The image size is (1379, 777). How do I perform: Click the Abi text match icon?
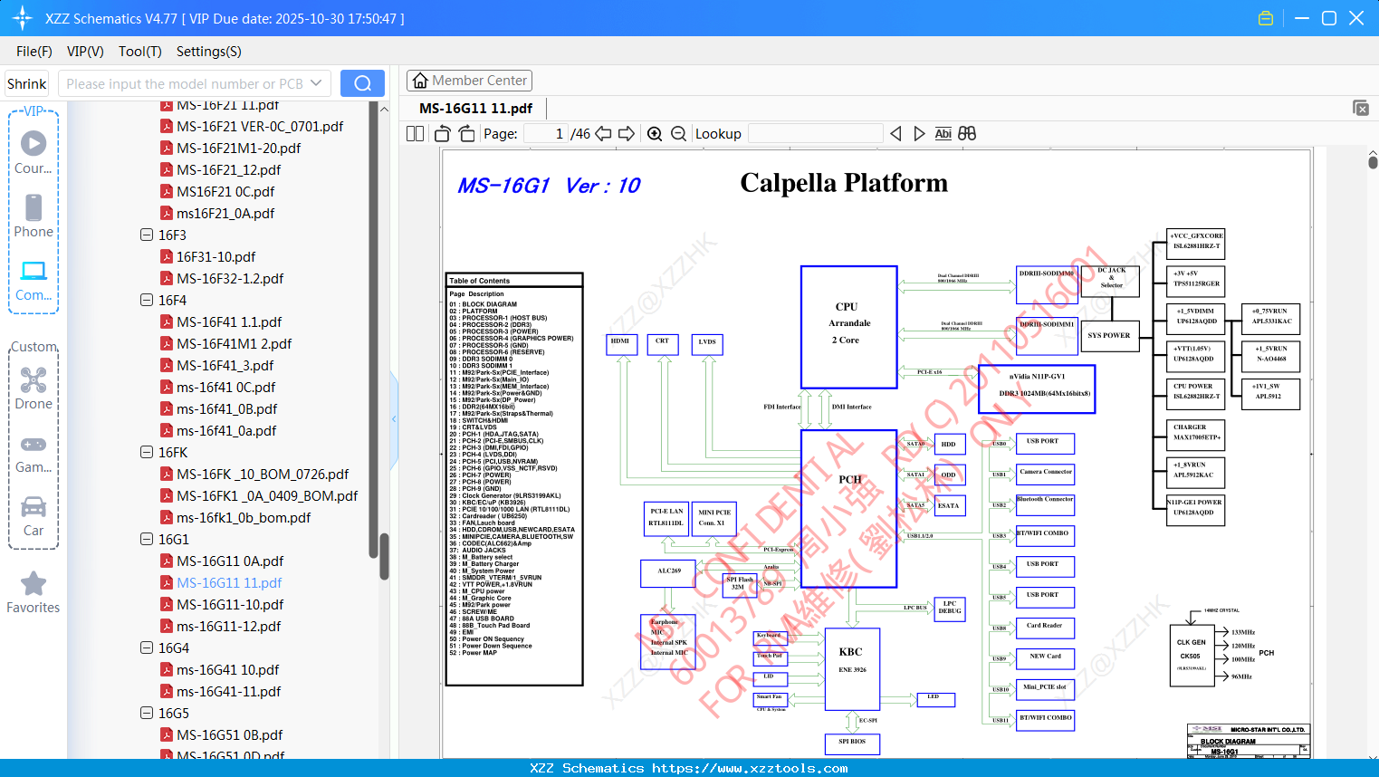pyautogui.click(x=943, y=134)
